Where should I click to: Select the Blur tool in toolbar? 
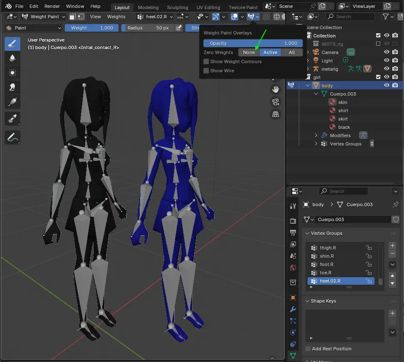12,58
